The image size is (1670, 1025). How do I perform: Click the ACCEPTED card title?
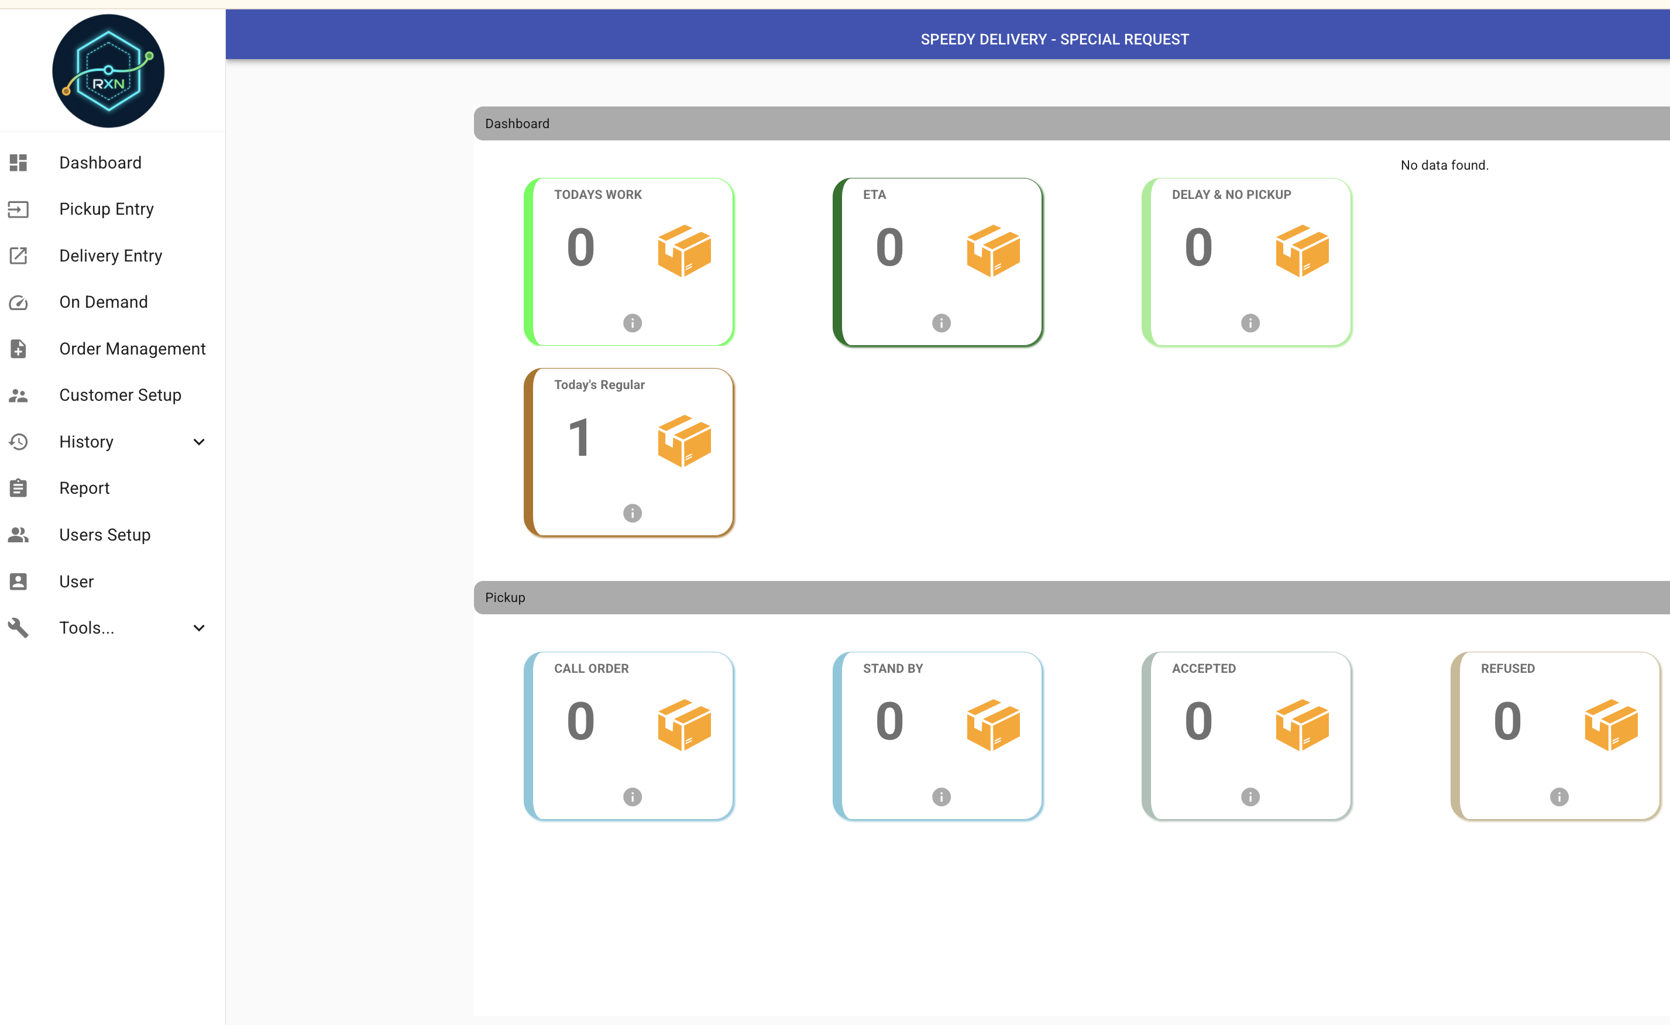click(1204, 669)
